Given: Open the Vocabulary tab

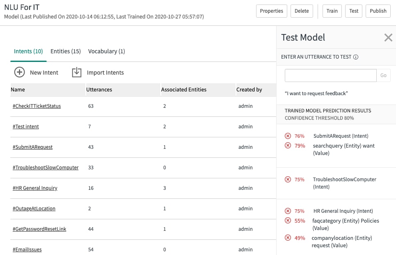Looking at the screenshot, I should point(106,51).
